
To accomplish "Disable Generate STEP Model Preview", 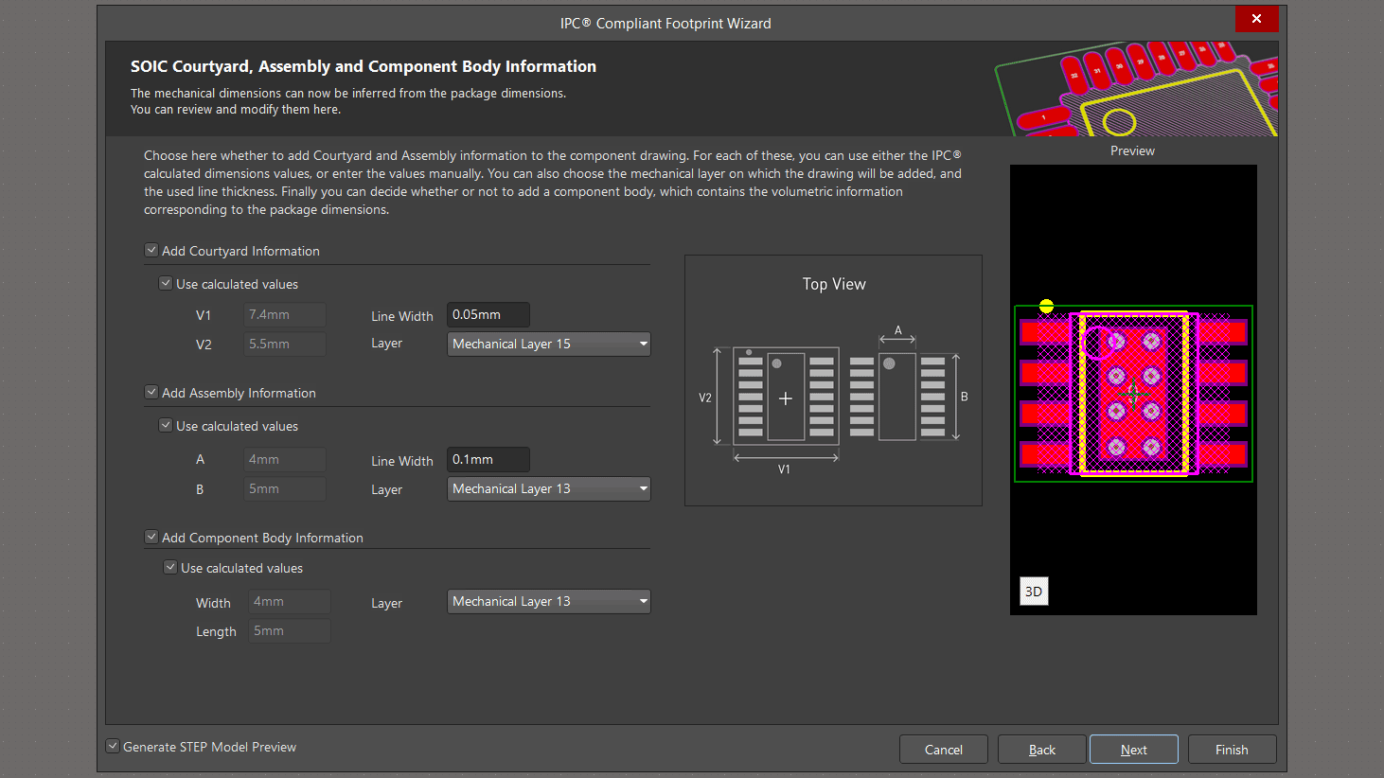I will click(x=113, y=747).
